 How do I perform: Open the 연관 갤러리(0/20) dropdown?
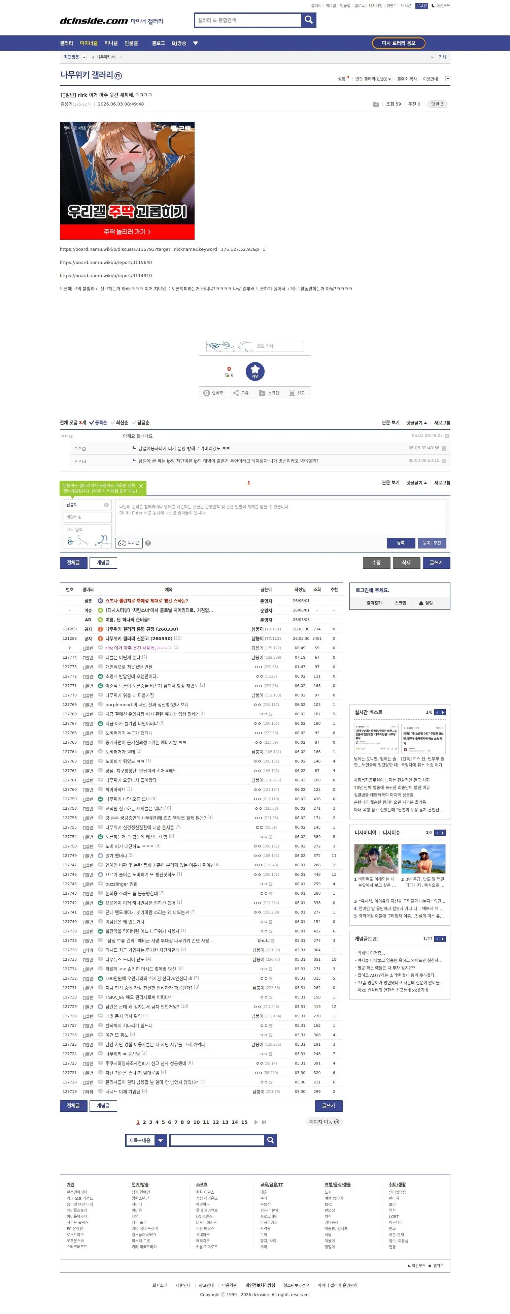coord(373,79)
